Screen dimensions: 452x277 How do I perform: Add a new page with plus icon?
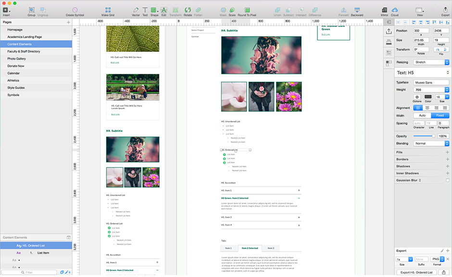(x=68, y=22)
